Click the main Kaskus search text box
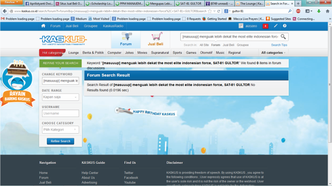 (230, 37)
